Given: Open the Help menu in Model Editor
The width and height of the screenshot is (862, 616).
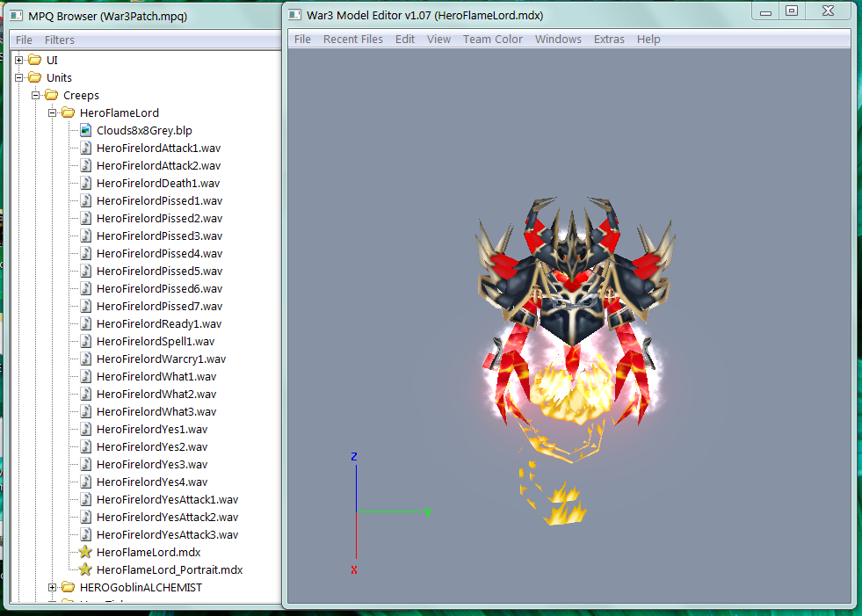Looking at the screenshot, I should point(648,39).
